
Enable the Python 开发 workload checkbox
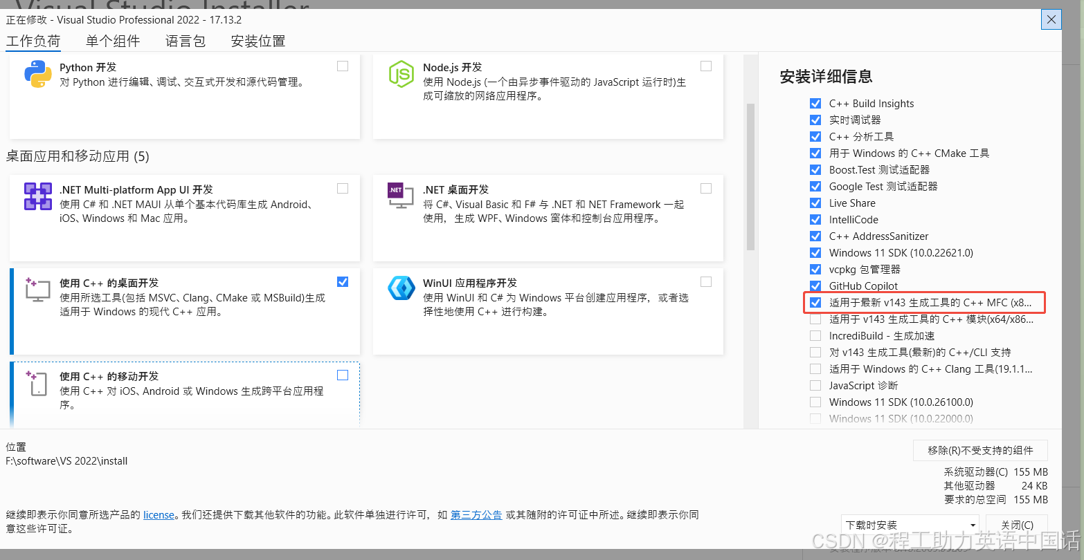coord(343,66)
